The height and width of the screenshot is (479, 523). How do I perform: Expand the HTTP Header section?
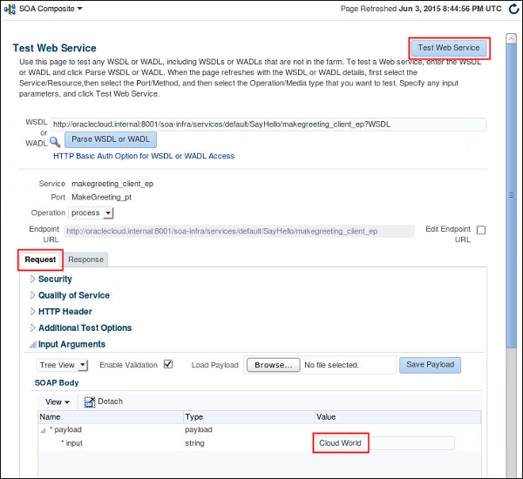[33, 312]
